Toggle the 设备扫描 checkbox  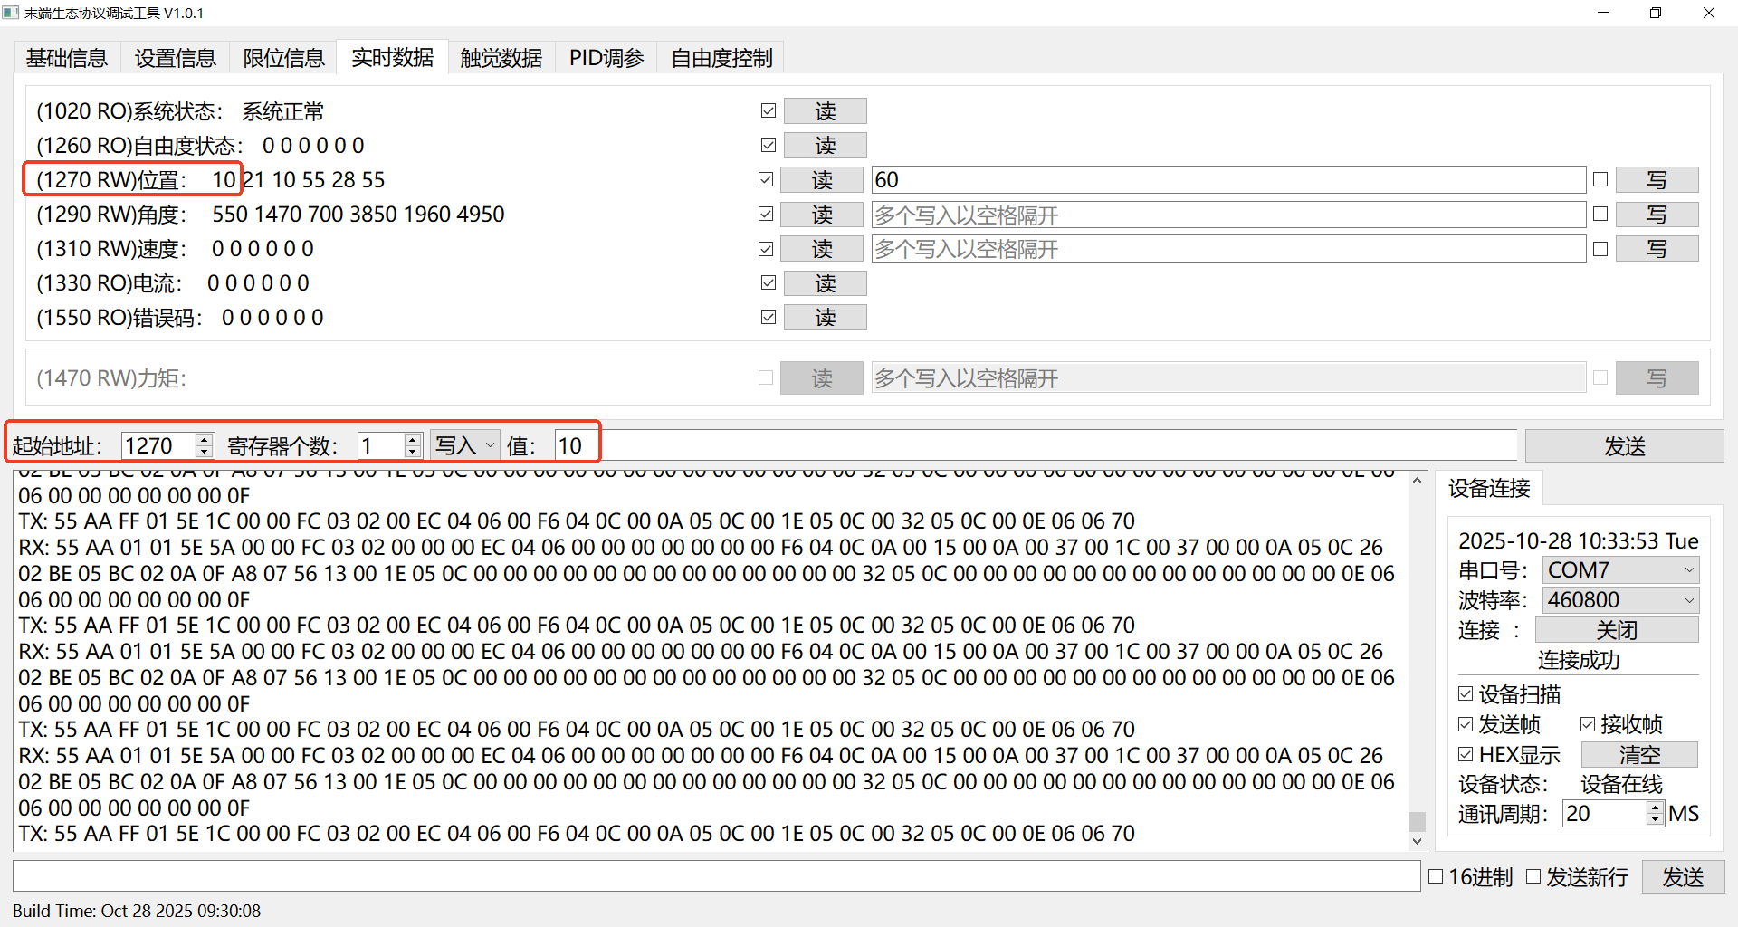click(1466, 694)
